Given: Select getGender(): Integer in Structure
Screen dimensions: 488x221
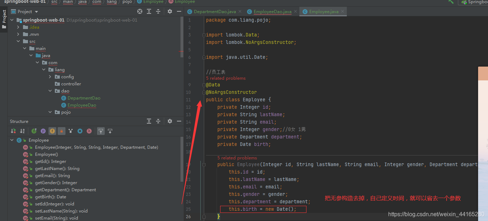Looking at the screenshot, I should coord(56,183).
